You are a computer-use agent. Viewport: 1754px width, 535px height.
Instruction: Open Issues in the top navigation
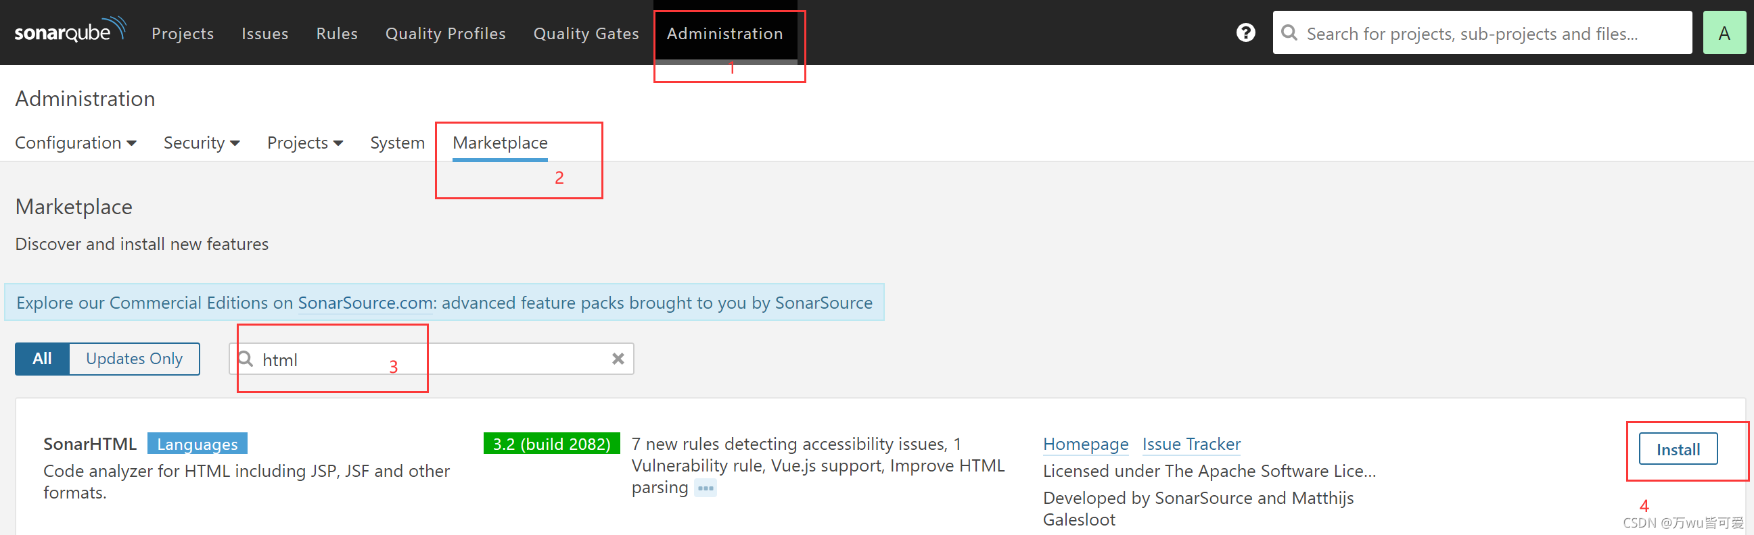click(x=265, y=33)
